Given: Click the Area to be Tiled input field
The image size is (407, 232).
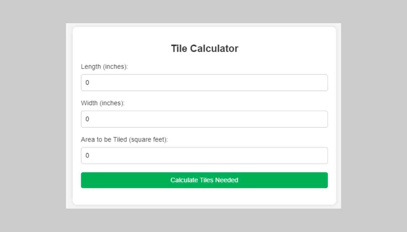Looking at the screenshot, I should (x=204, y=156).
